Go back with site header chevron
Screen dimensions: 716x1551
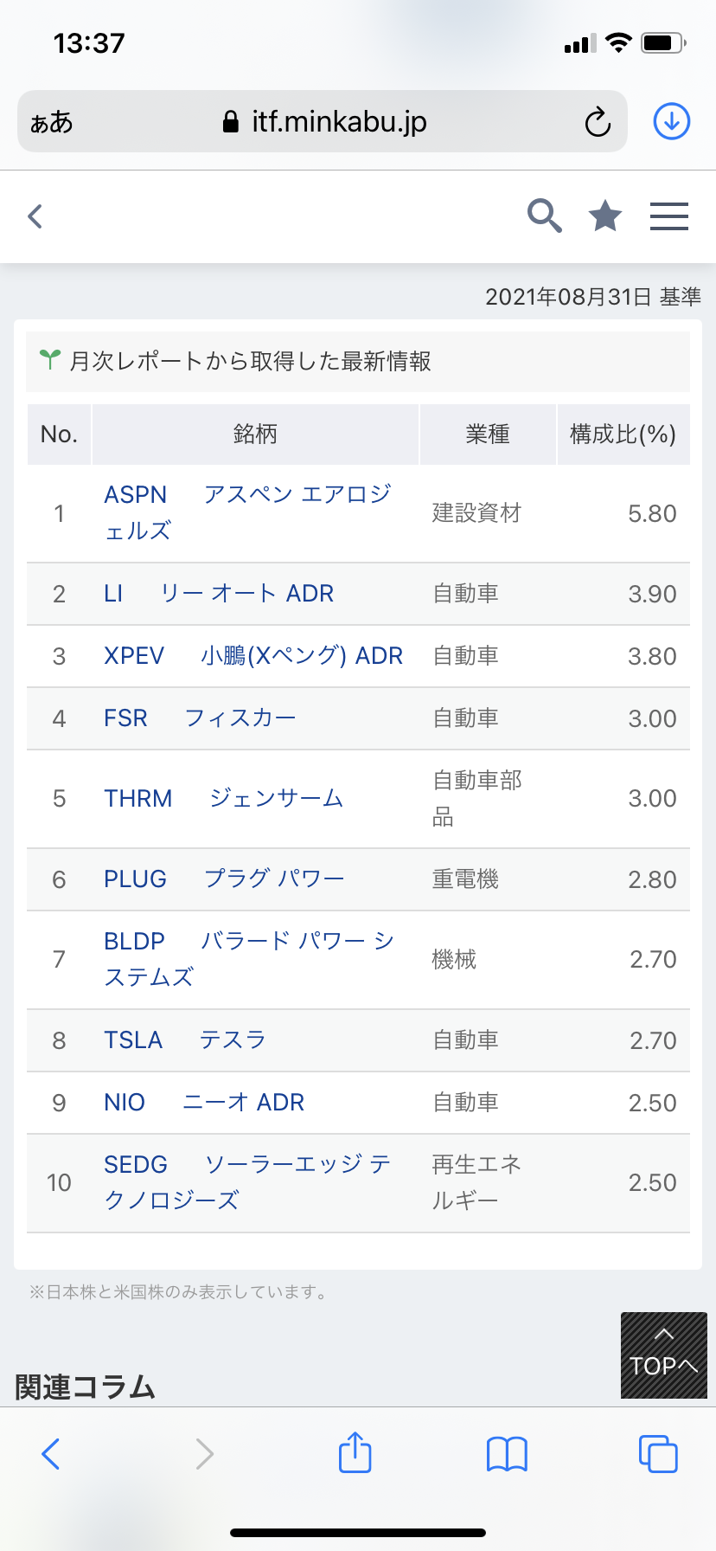[x=35, y=216]
